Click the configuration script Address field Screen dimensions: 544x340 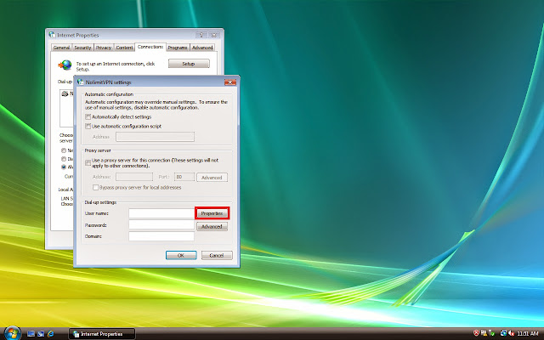[x=155, y=137]
